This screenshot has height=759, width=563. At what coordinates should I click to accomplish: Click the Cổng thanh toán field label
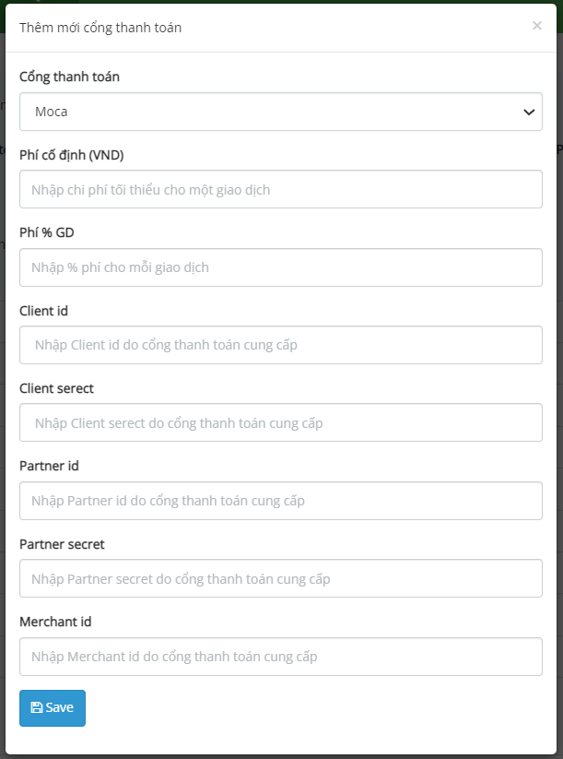(x=69, y=77)
